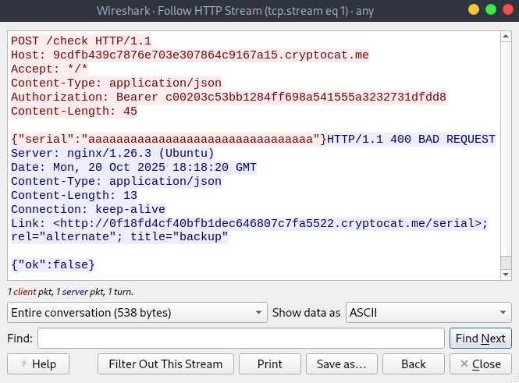Click the rel="alternate" title="backup" line

pos(119,237)
